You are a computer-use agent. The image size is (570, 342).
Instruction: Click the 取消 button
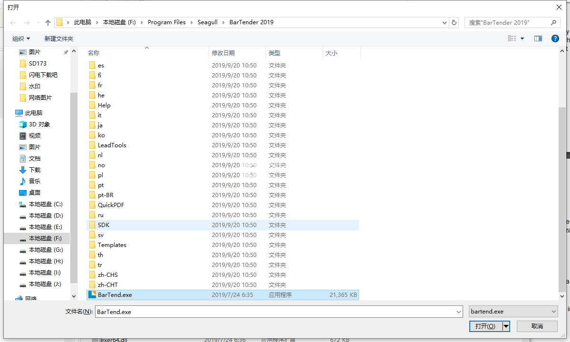537,326
